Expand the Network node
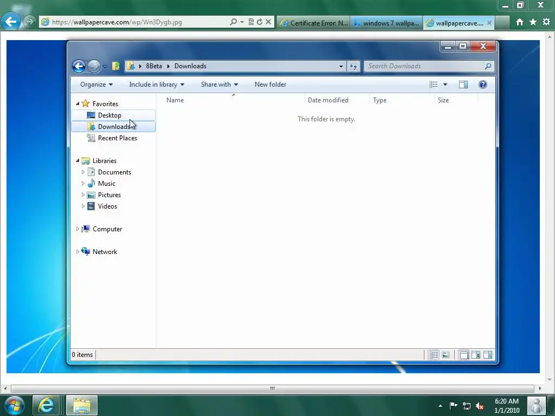The width and height of the screenshot is (555, 416). [78, 251]
